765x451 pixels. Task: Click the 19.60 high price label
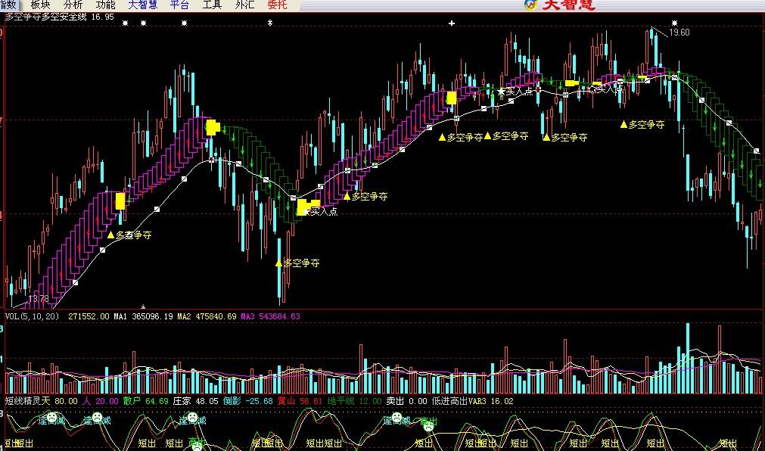point(679,33)
